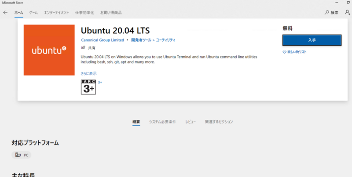Viewport: 352px width, 177px height.
Task: Click the 無料 price label
Action: coord(287,29)
